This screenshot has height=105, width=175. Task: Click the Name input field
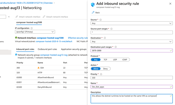(132, 87)
